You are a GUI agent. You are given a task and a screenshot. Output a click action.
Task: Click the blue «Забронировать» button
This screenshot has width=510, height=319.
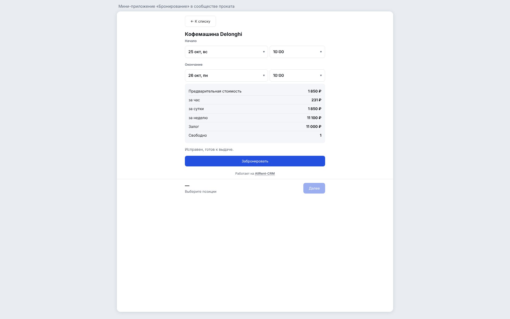click(x=255, y=161)
